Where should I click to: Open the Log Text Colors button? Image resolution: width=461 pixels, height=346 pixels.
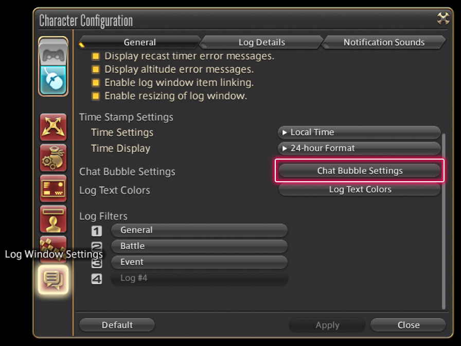click(x=360, y=189)
